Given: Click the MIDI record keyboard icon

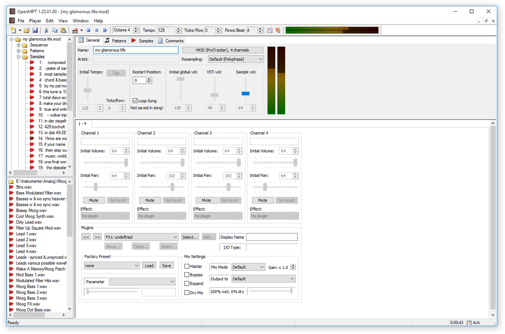Looking at the screenshot, I should pos(75,30).
